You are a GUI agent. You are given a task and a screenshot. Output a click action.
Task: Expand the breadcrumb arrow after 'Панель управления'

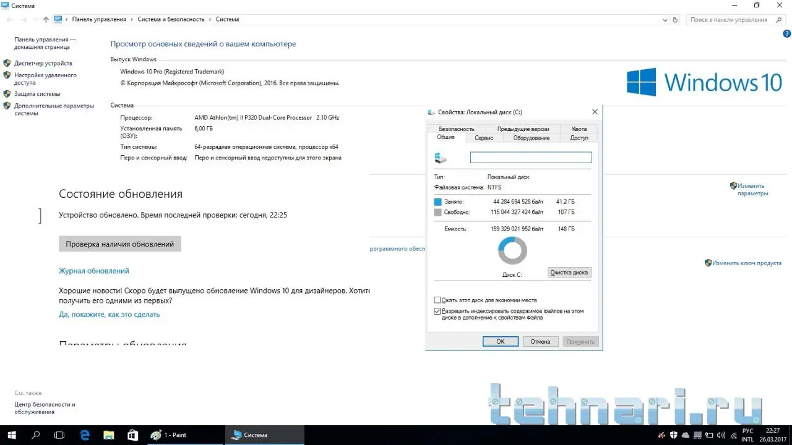(132, 19)
